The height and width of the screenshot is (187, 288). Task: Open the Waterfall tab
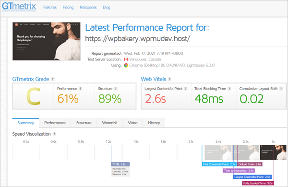(x=109, y=123)
